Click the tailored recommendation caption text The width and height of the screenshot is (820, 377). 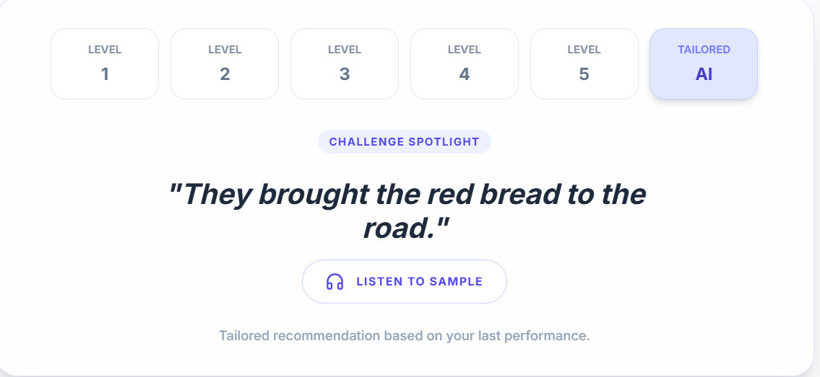pos(405,335)
